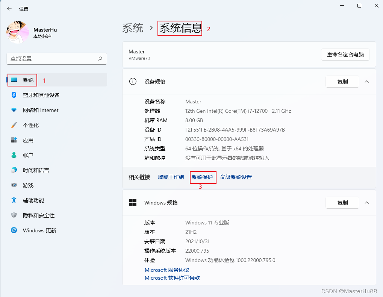Screen dimensions: 383x297
Task: Focus the 查找设置 search field
Action: coord(57,59)
